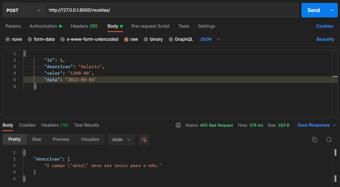Open the Params tab

click(x=13, y=26)
